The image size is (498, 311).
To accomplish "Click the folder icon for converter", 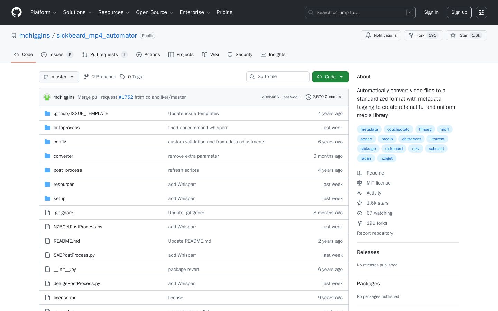I will coord(47,156).
